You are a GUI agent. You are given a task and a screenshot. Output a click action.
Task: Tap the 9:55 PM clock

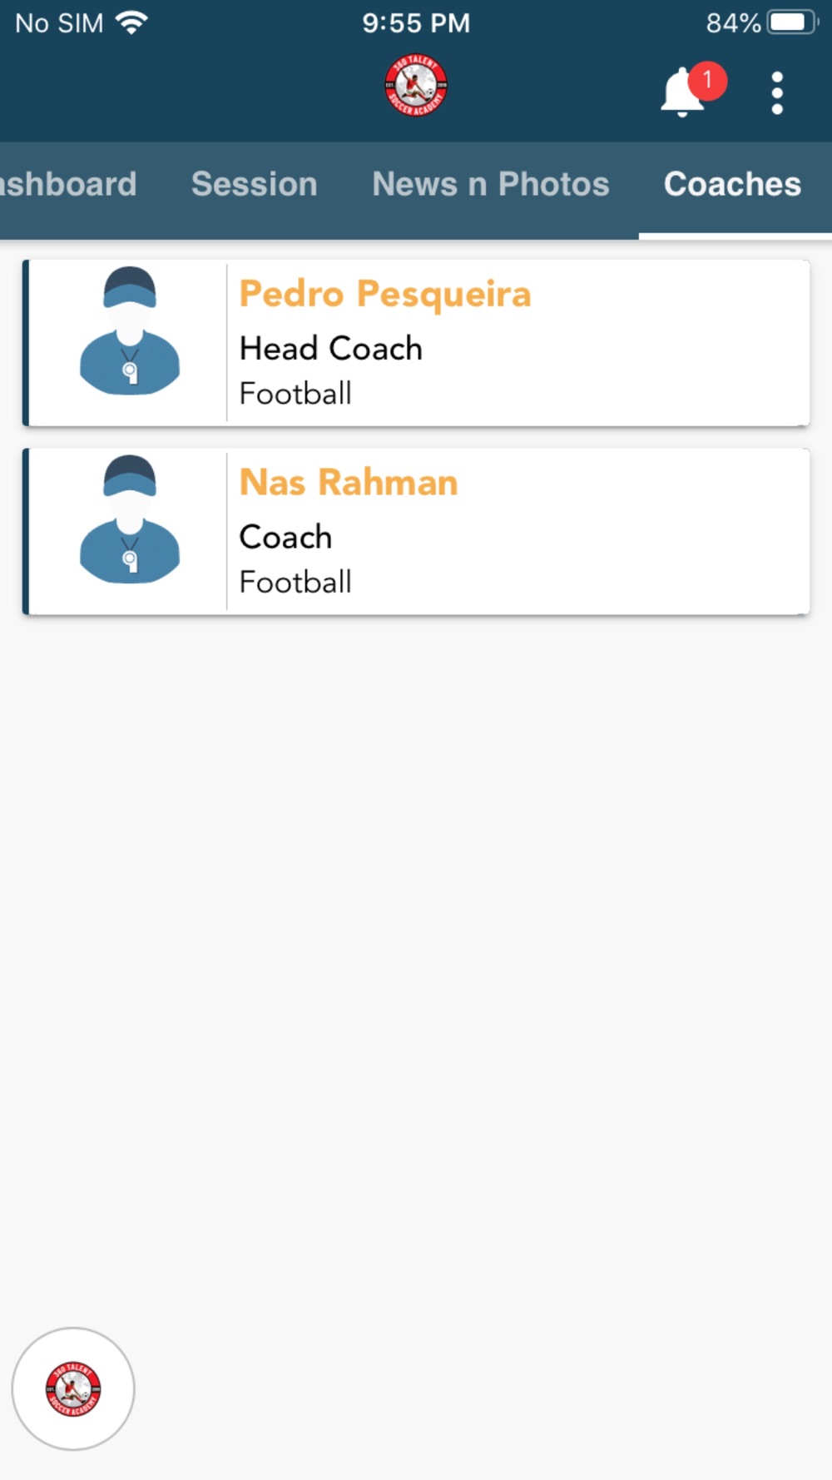416,22
